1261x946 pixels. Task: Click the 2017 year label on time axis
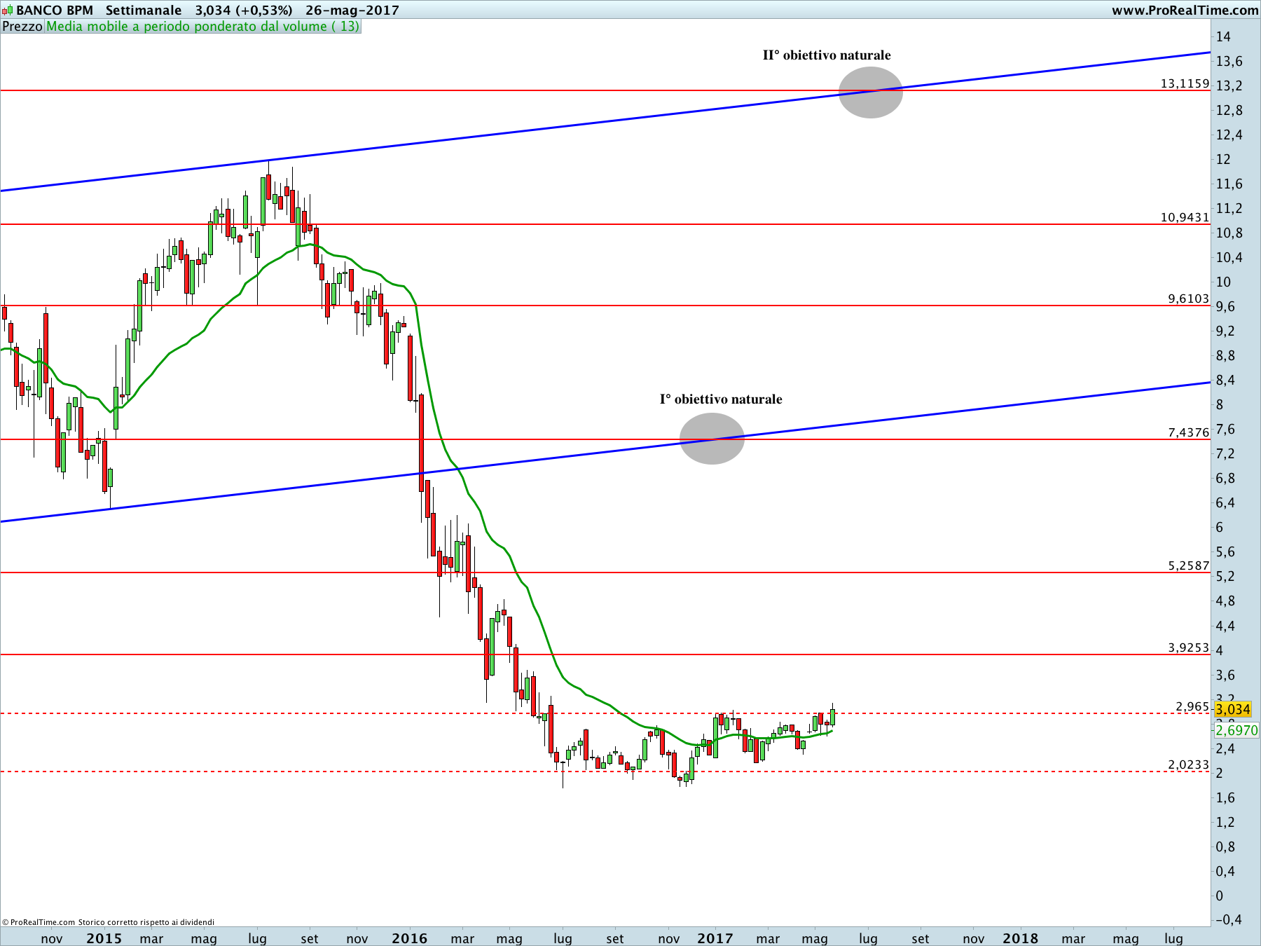point(715,938)
